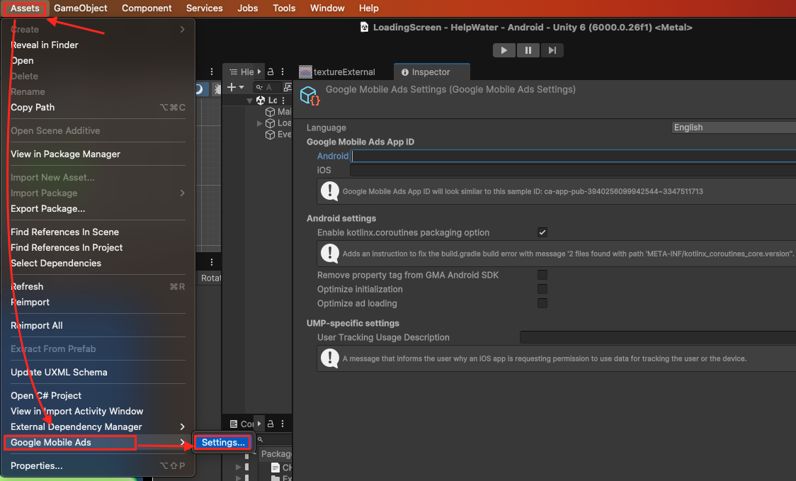Click the Project panel search magnifier icon
The width and height of the screenshot is (796, 481).
click(x=260, y=439)
